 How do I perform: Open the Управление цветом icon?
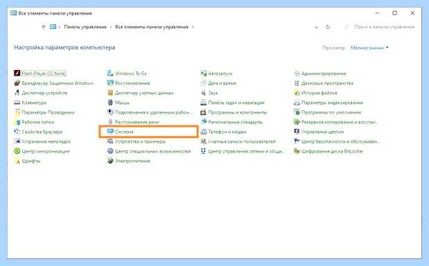click(x=297, y=132)
